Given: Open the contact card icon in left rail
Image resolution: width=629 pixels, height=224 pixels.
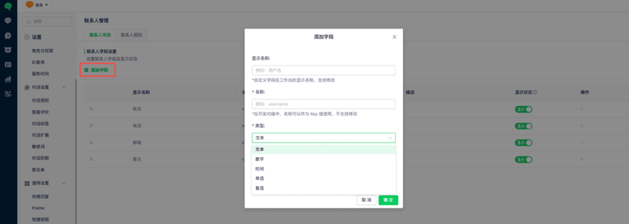Looking at the screenshot, I should click(x=8, y=64).
